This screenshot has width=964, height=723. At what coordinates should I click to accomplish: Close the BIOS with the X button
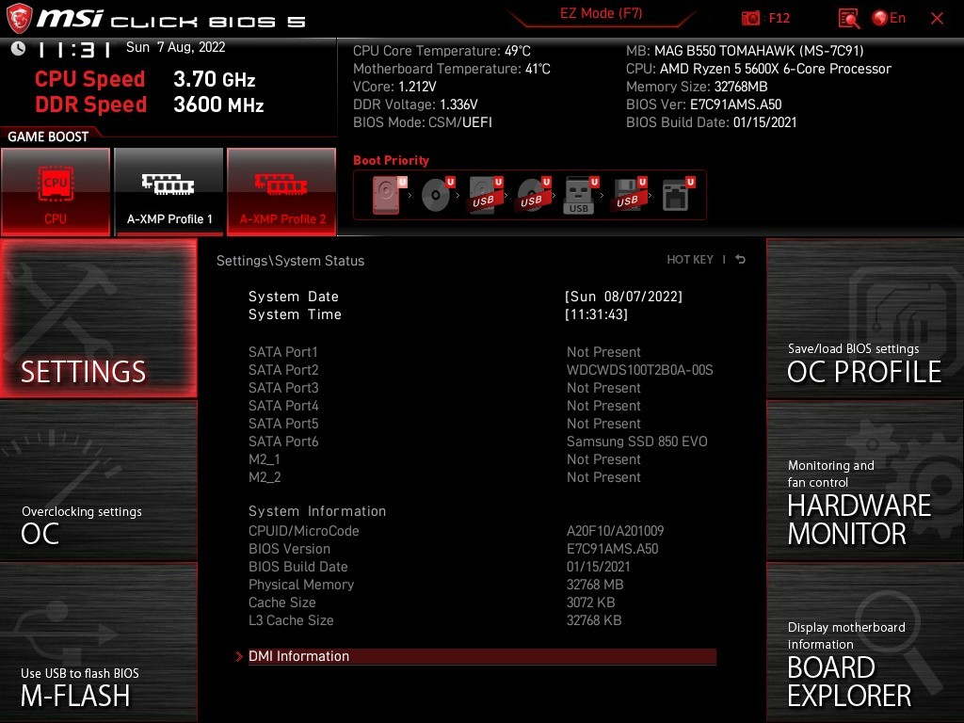point(937,19)
